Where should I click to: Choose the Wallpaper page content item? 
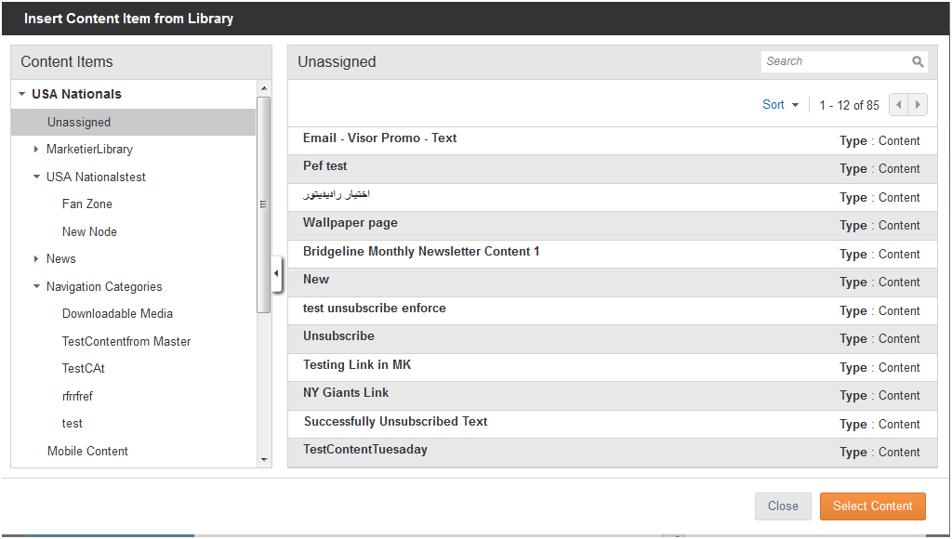(x=613, y=226)
